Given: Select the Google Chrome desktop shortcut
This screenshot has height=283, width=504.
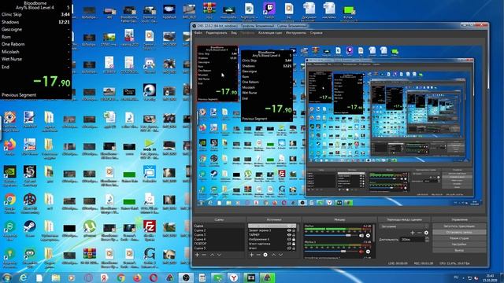Looking at the screenshot, I should coord(9,200).
